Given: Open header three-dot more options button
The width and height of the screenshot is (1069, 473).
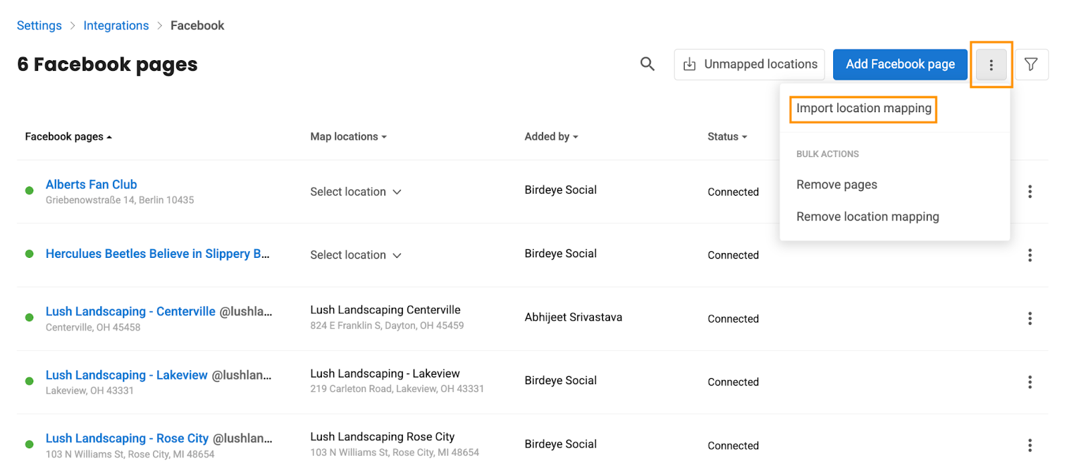Looking at the screenshot, I should 991,65.
